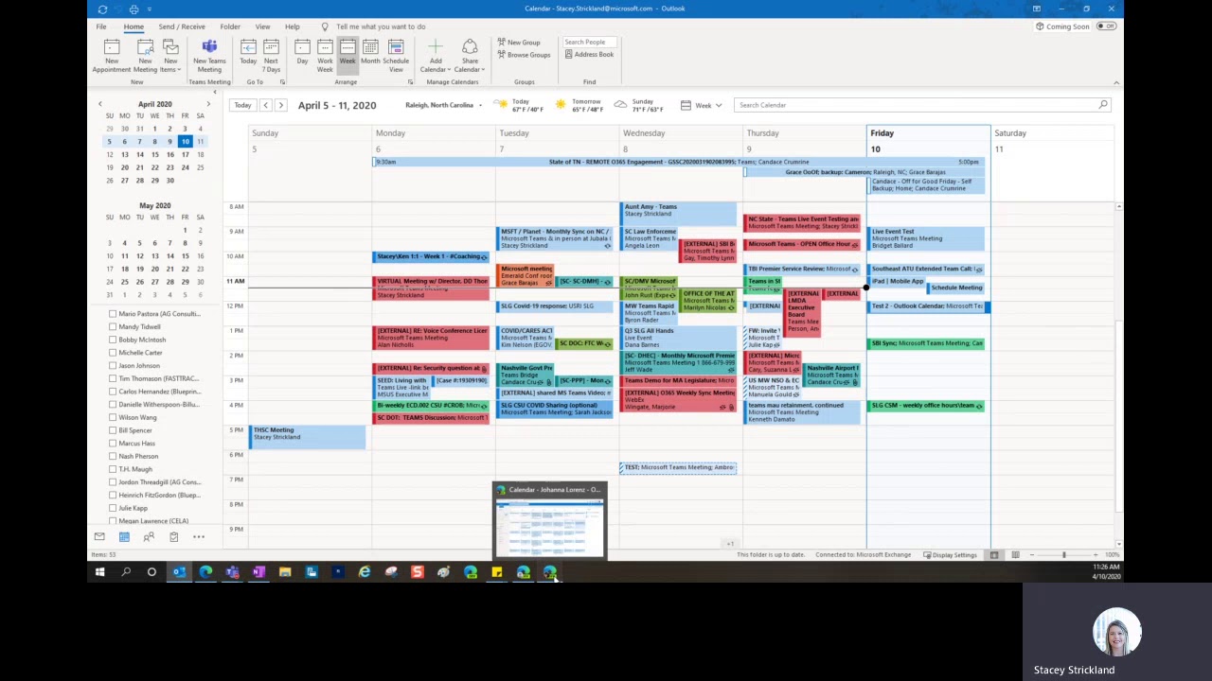
Task: Click the zoom slider in the status bar
Action: coord(1063,555)
